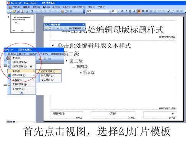191x143 pixels.
Task: Click the Numbered list icon
Action: pyautogui.click(x=160, y=11)
